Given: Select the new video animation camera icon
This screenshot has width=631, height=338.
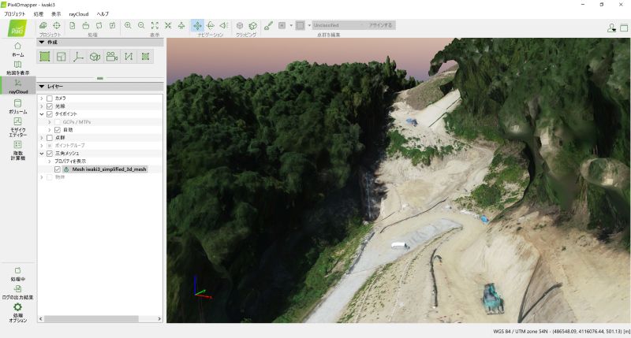Looking at the screenshot, I should 111,57.
